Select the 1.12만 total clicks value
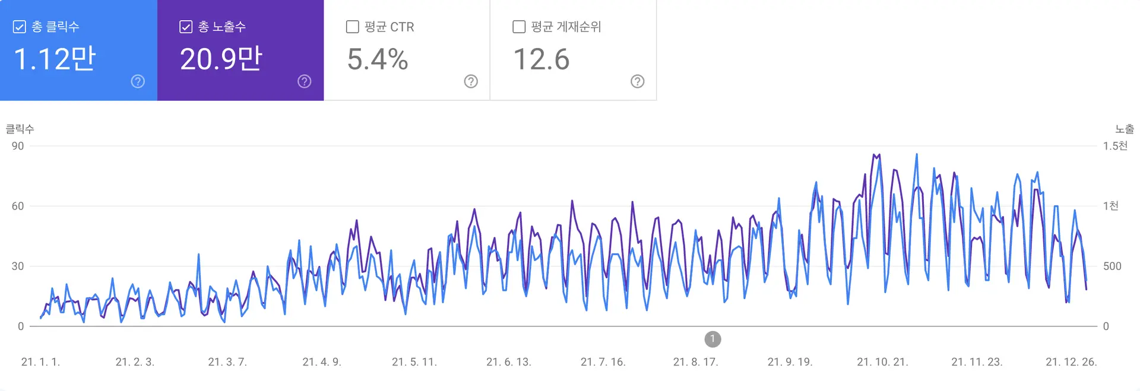1140x391 pixels. tap(55, 59)
